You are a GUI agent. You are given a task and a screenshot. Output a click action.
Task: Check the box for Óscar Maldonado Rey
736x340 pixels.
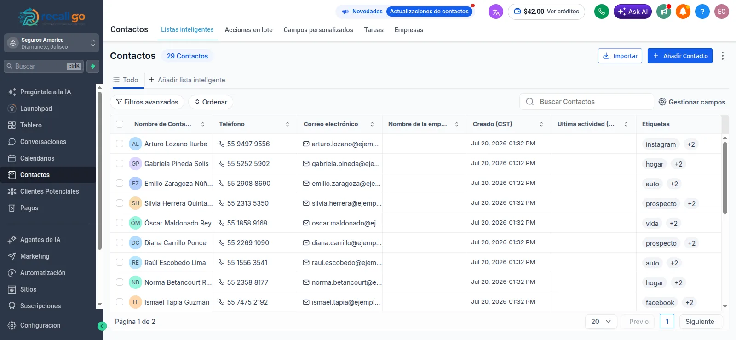tap(120, 223)
